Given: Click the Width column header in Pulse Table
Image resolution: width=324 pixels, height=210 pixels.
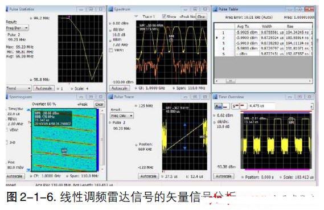Looking at the screenshot, I should tap(266, 26).
